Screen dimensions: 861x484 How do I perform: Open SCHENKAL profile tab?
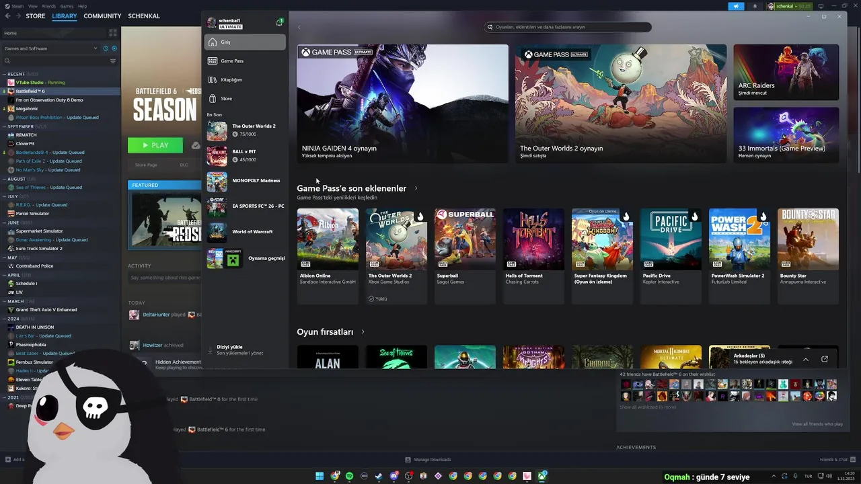point(144,16)
